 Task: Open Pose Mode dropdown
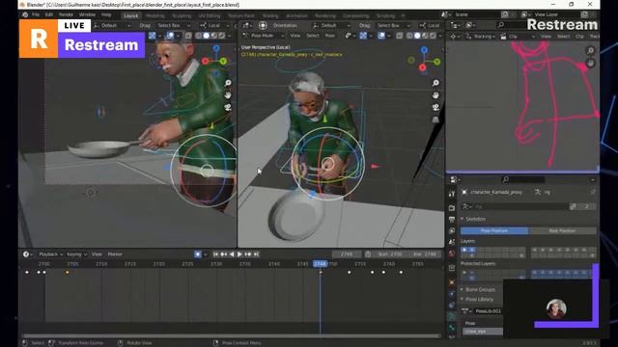click(263, 36)
